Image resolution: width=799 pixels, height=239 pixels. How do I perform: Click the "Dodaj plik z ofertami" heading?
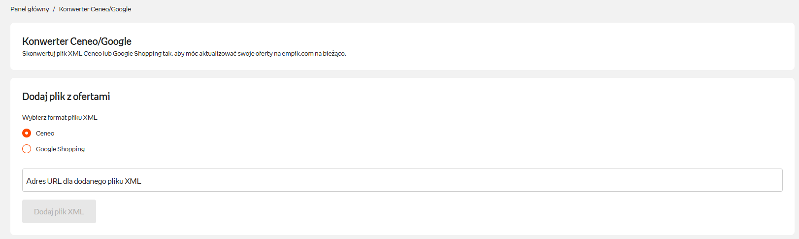click(x=66, y=97)
